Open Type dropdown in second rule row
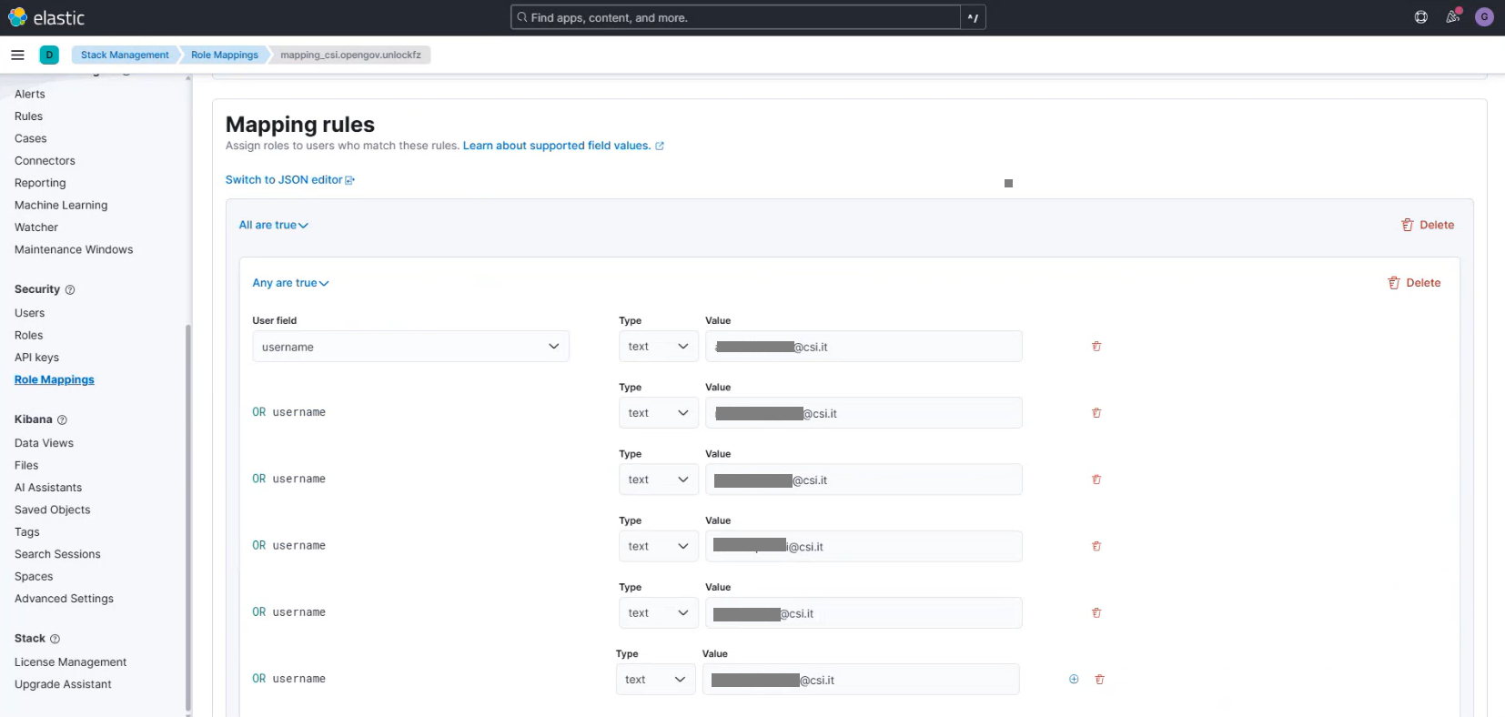1505x717 pixels. point(659,413)
